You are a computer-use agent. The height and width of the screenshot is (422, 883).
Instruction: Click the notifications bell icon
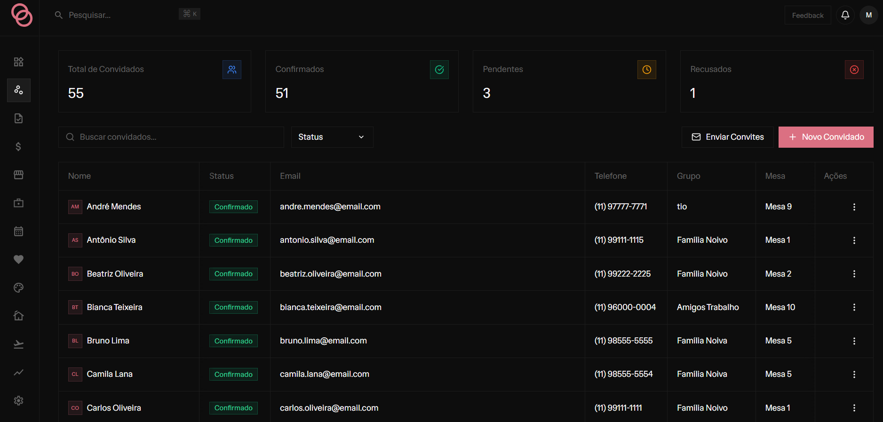coord(845,15)
